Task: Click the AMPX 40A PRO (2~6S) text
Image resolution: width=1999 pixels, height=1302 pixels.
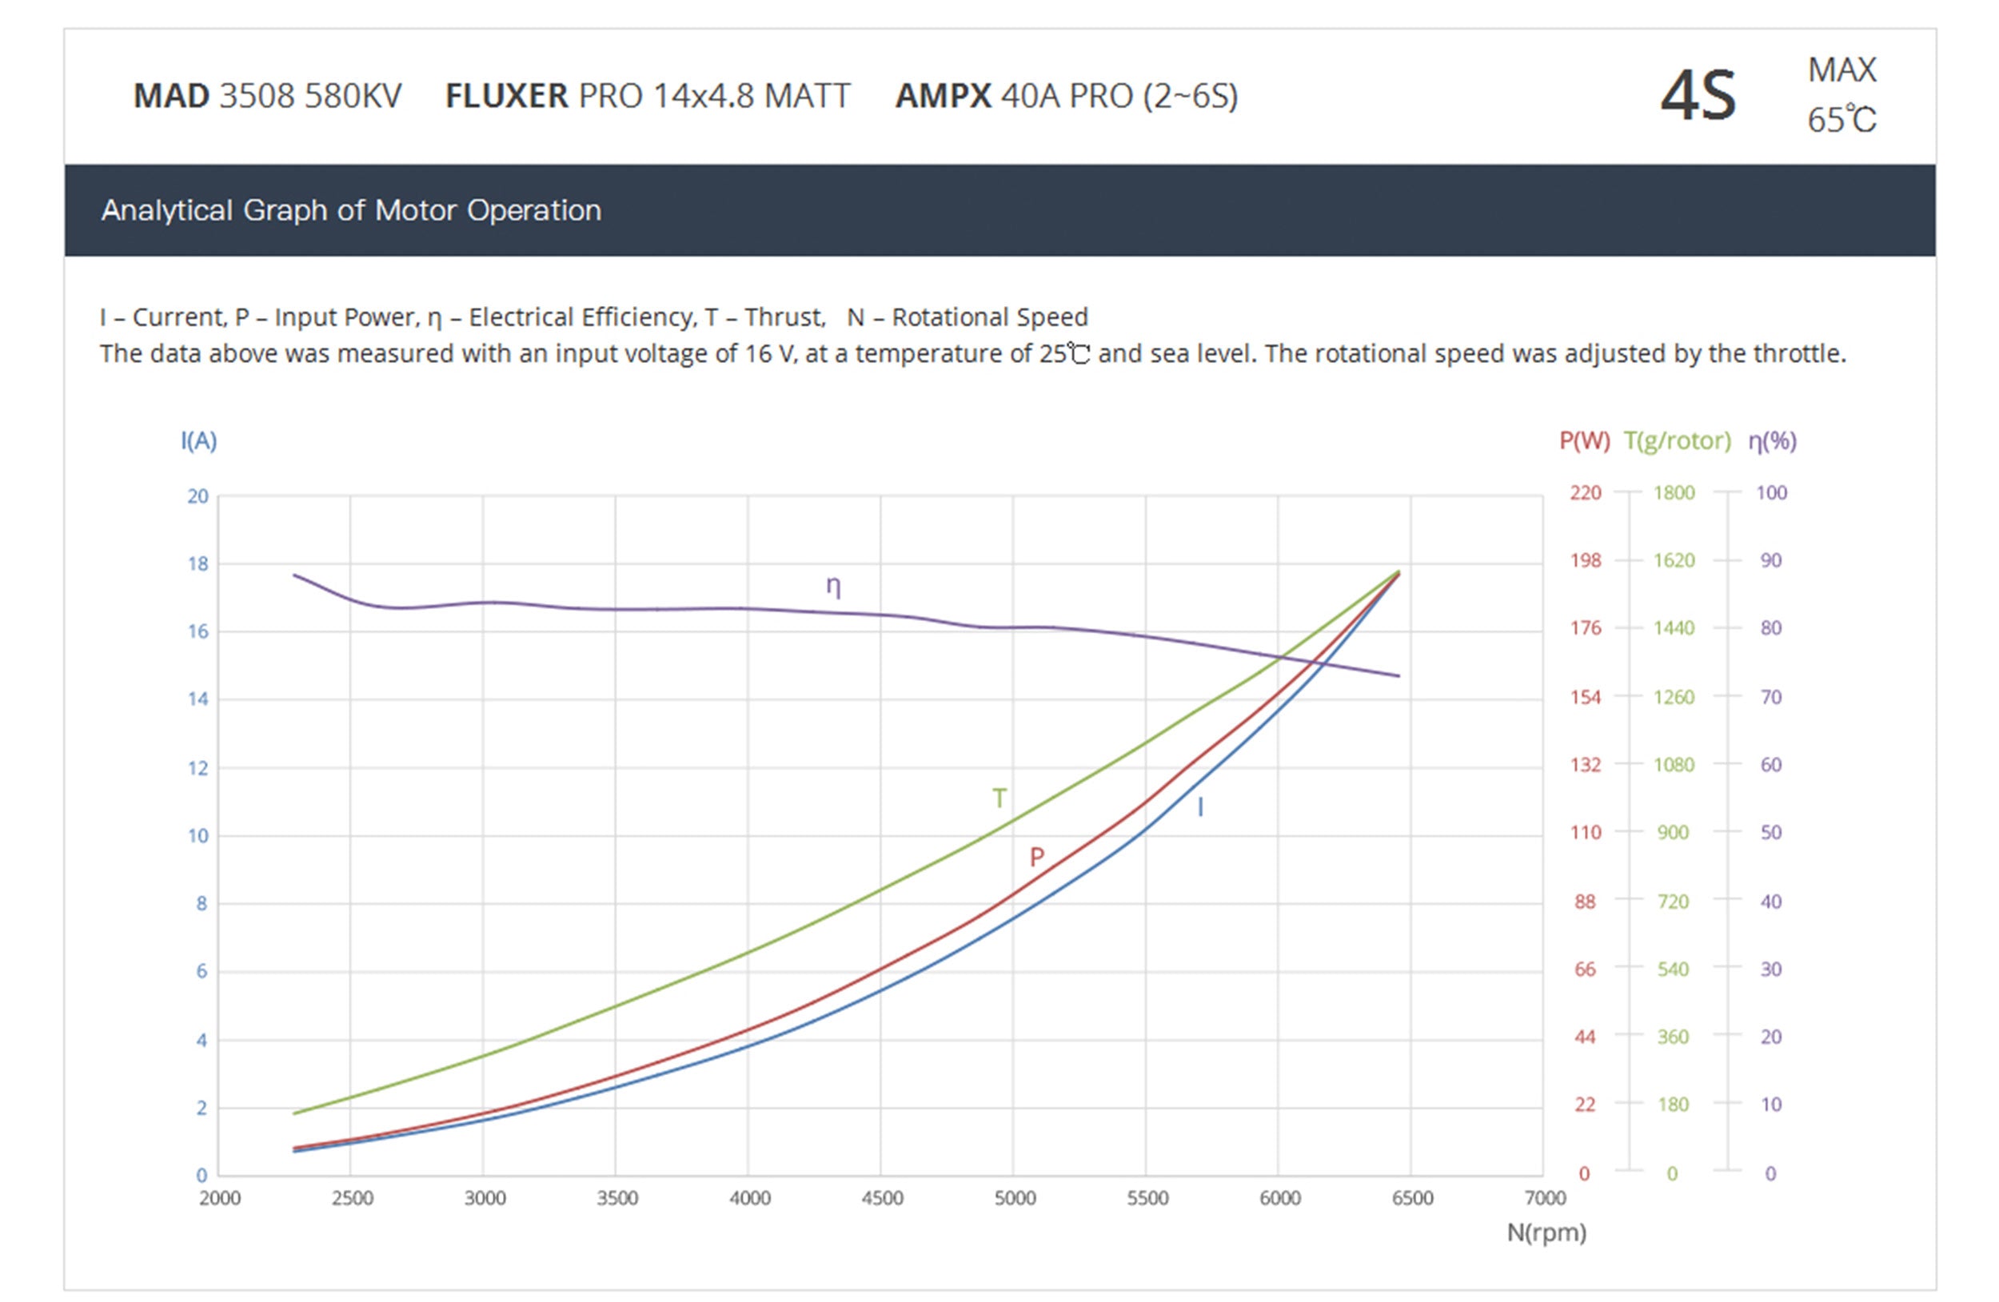Action: point(1066,96)
